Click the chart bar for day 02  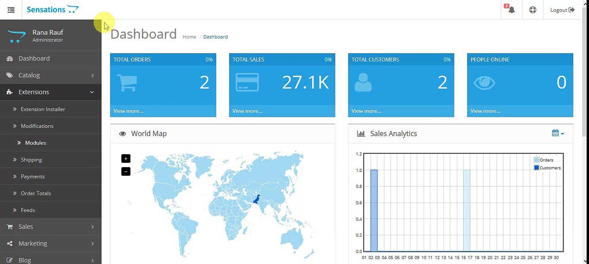(374, 210)
